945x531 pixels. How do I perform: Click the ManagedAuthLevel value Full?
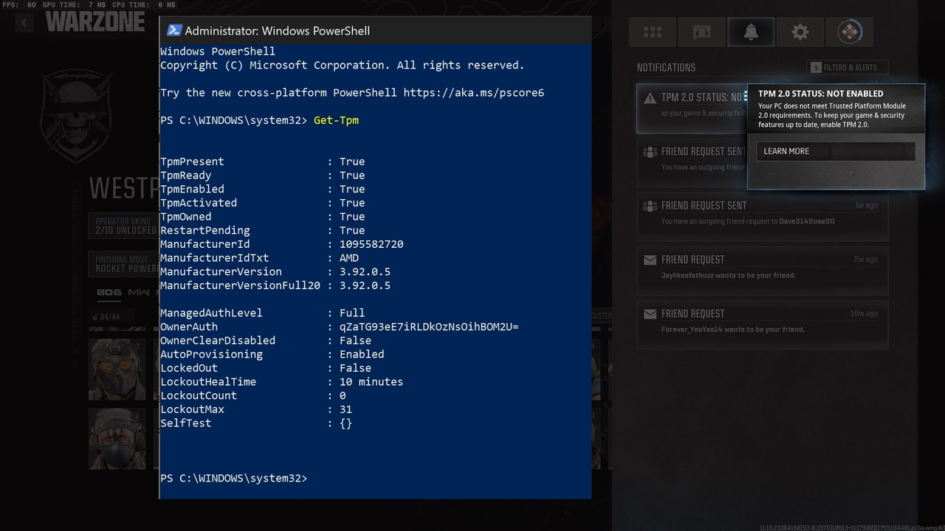352,313
